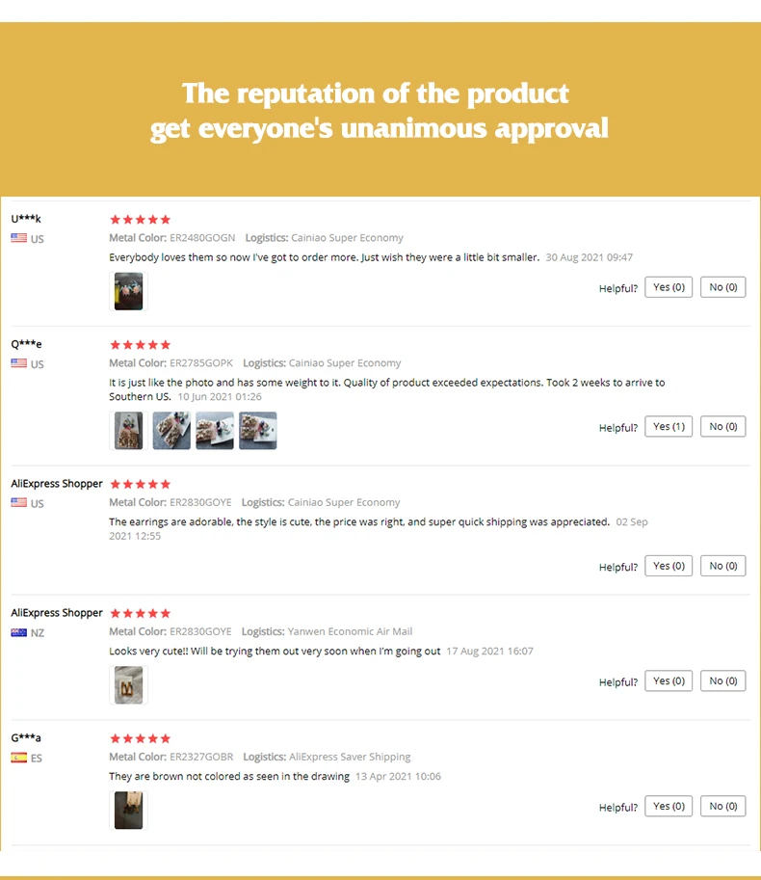Open NZ shopper's earring photo thumbnail

[x=128, y=684]
